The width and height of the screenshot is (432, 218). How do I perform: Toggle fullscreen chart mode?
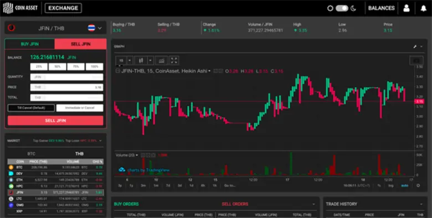pyautogui.click(x=174, y=60)
